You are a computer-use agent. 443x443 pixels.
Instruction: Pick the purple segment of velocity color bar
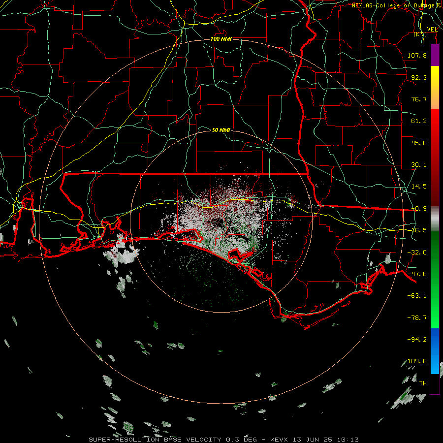[435, 55]
